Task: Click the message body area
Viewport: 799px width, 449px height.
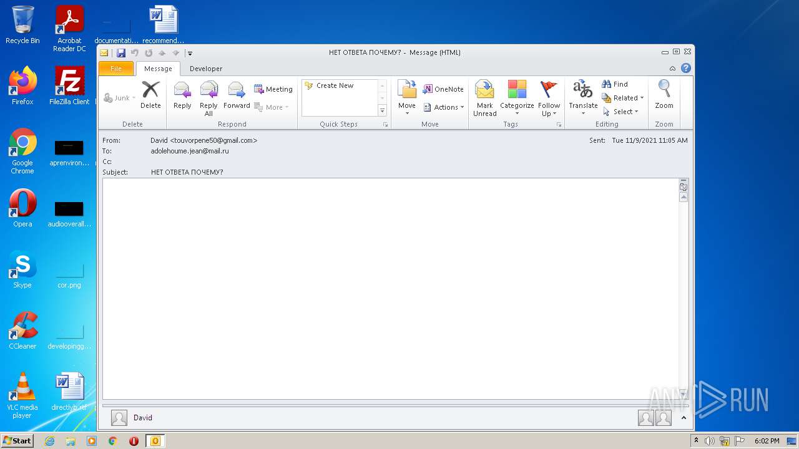Action: [x=391, y=289]
